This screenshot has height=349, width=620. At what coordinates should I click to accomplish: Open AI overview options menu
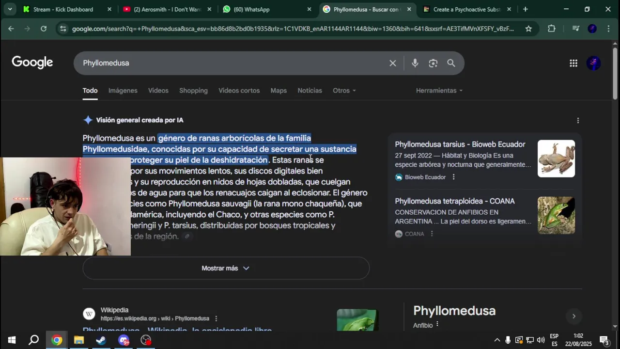click(x=577, y=120)
